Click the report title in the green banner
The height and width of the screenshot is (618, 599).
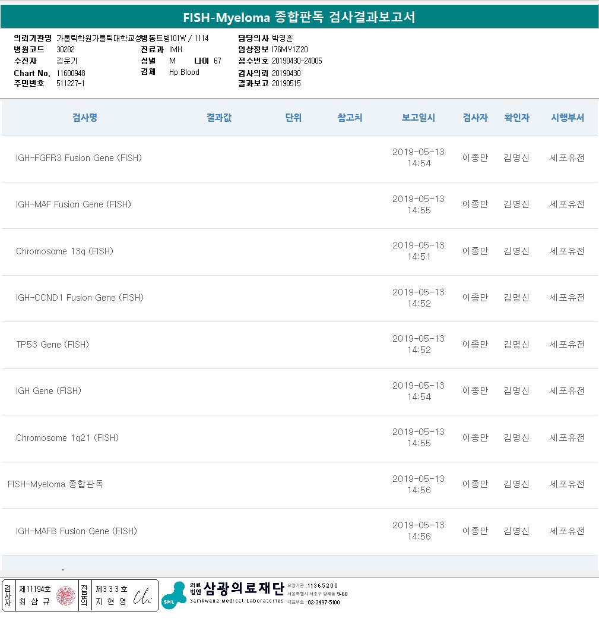299,17
